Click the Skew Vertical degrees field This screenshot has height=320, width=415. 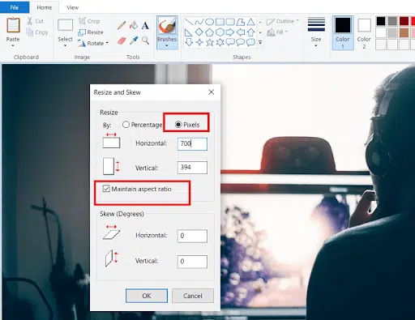[192, 262]
